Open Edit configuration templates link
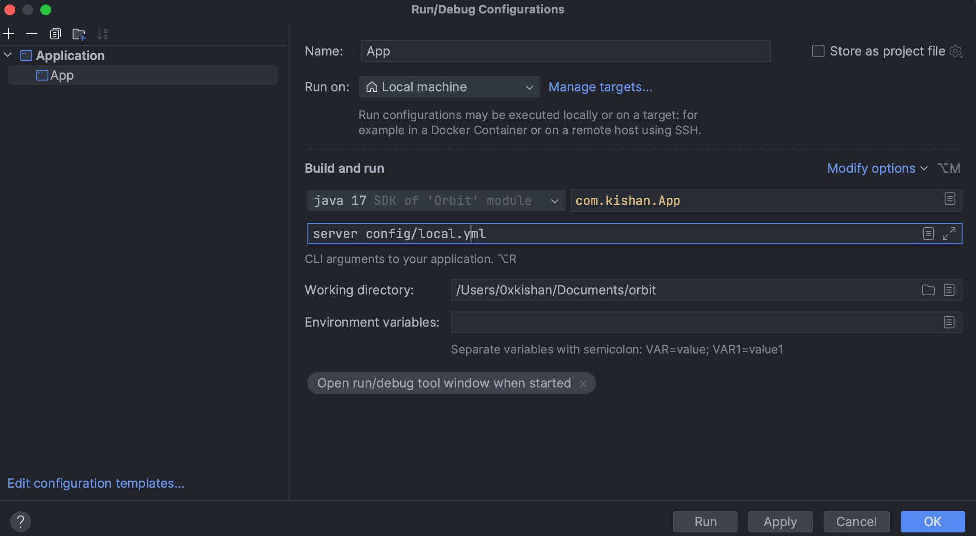Screen dimensions: 976x536 (x=96, y=483)
